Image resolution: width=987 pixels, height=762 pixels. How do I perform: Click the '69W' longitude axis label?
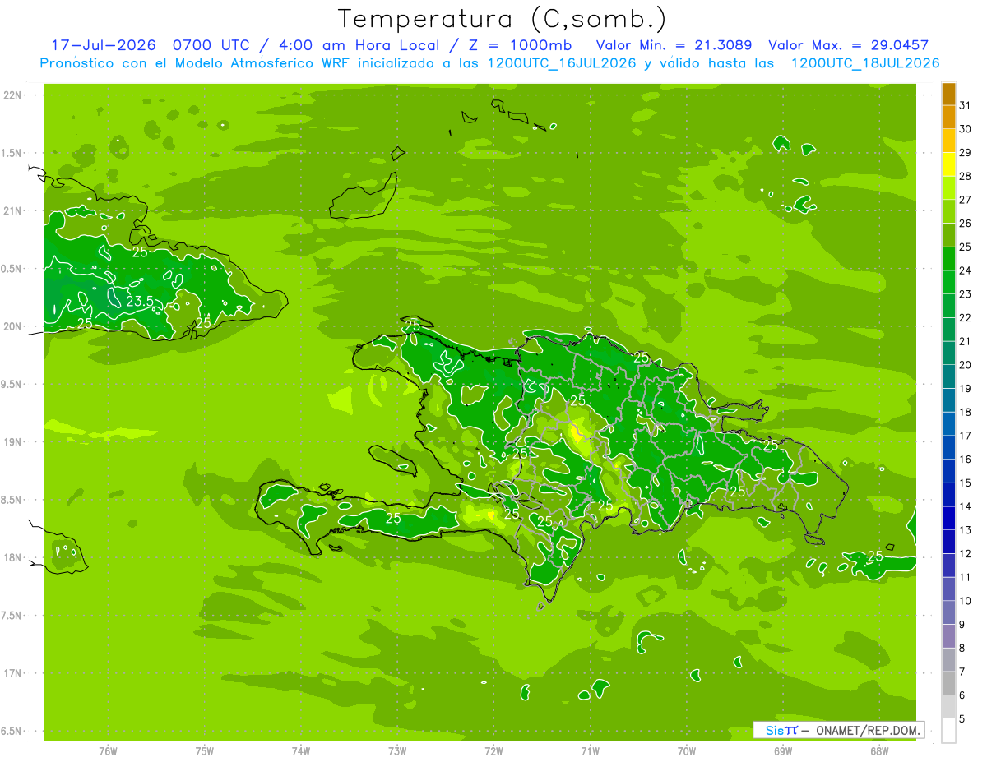point(783,750)
